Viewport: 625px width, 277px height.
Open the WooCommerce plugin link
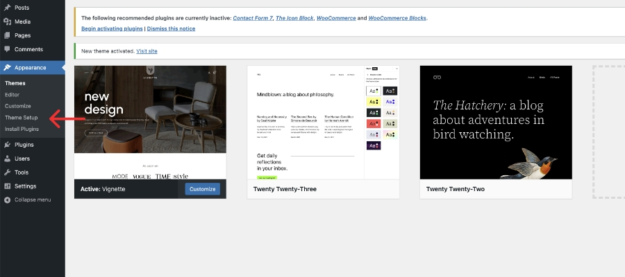click(x=336, y=18)
